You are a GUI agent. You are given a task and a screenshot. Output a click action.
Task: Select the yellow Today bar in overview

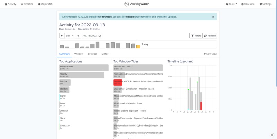tap(138, 47)
